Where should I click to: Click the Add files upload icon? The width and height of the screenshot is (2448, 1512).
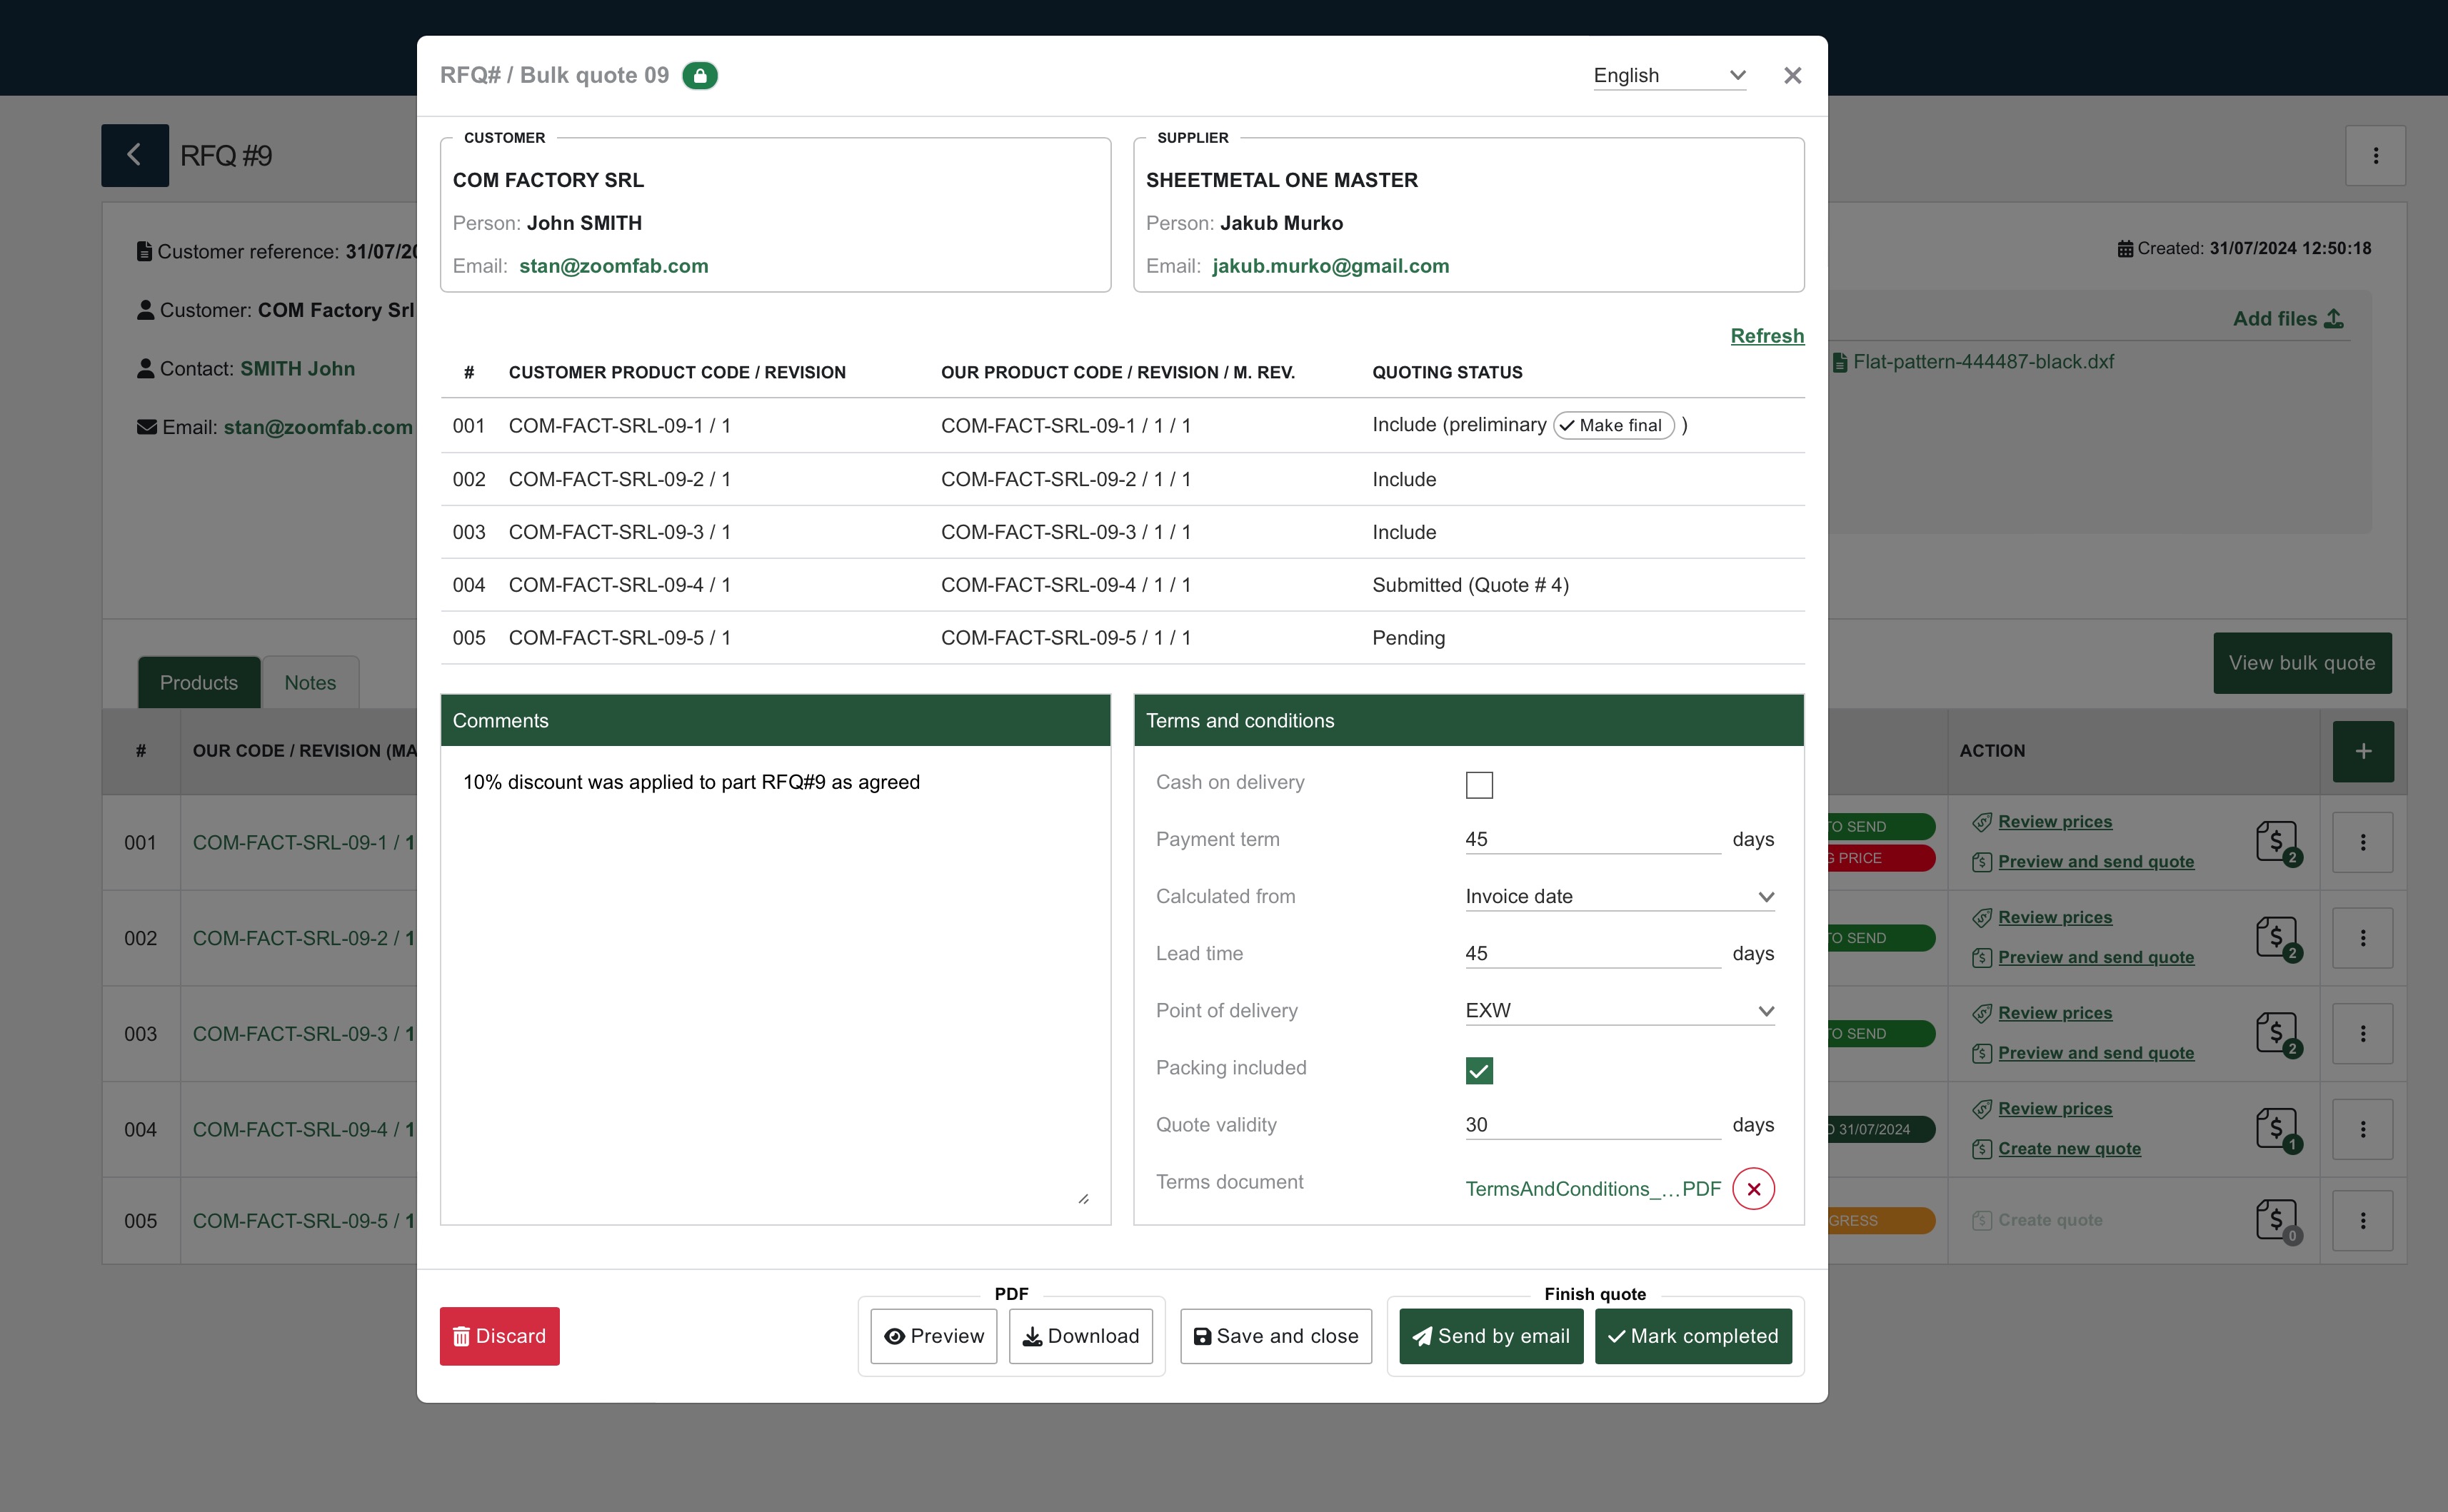(2334, 319)
